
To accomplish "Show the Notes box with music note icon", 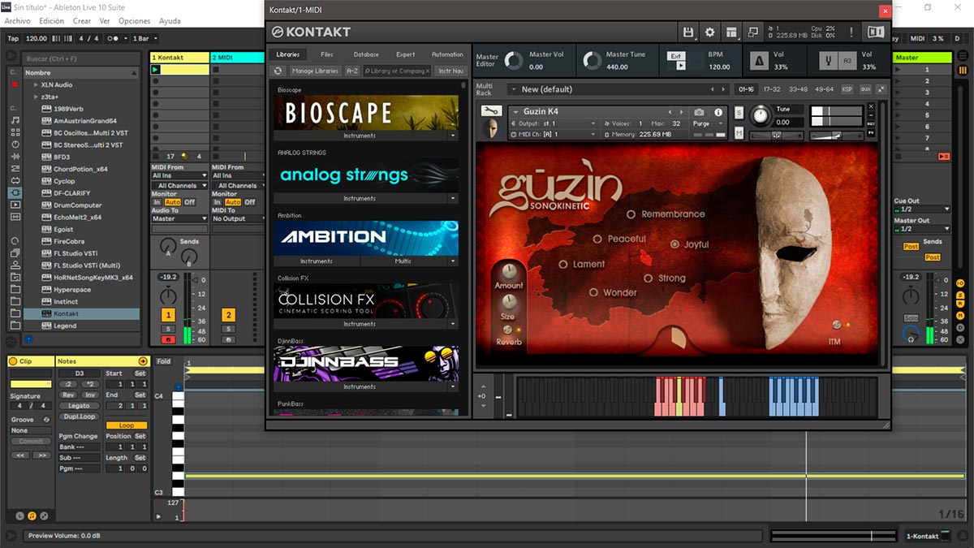I will pos(32,516).
